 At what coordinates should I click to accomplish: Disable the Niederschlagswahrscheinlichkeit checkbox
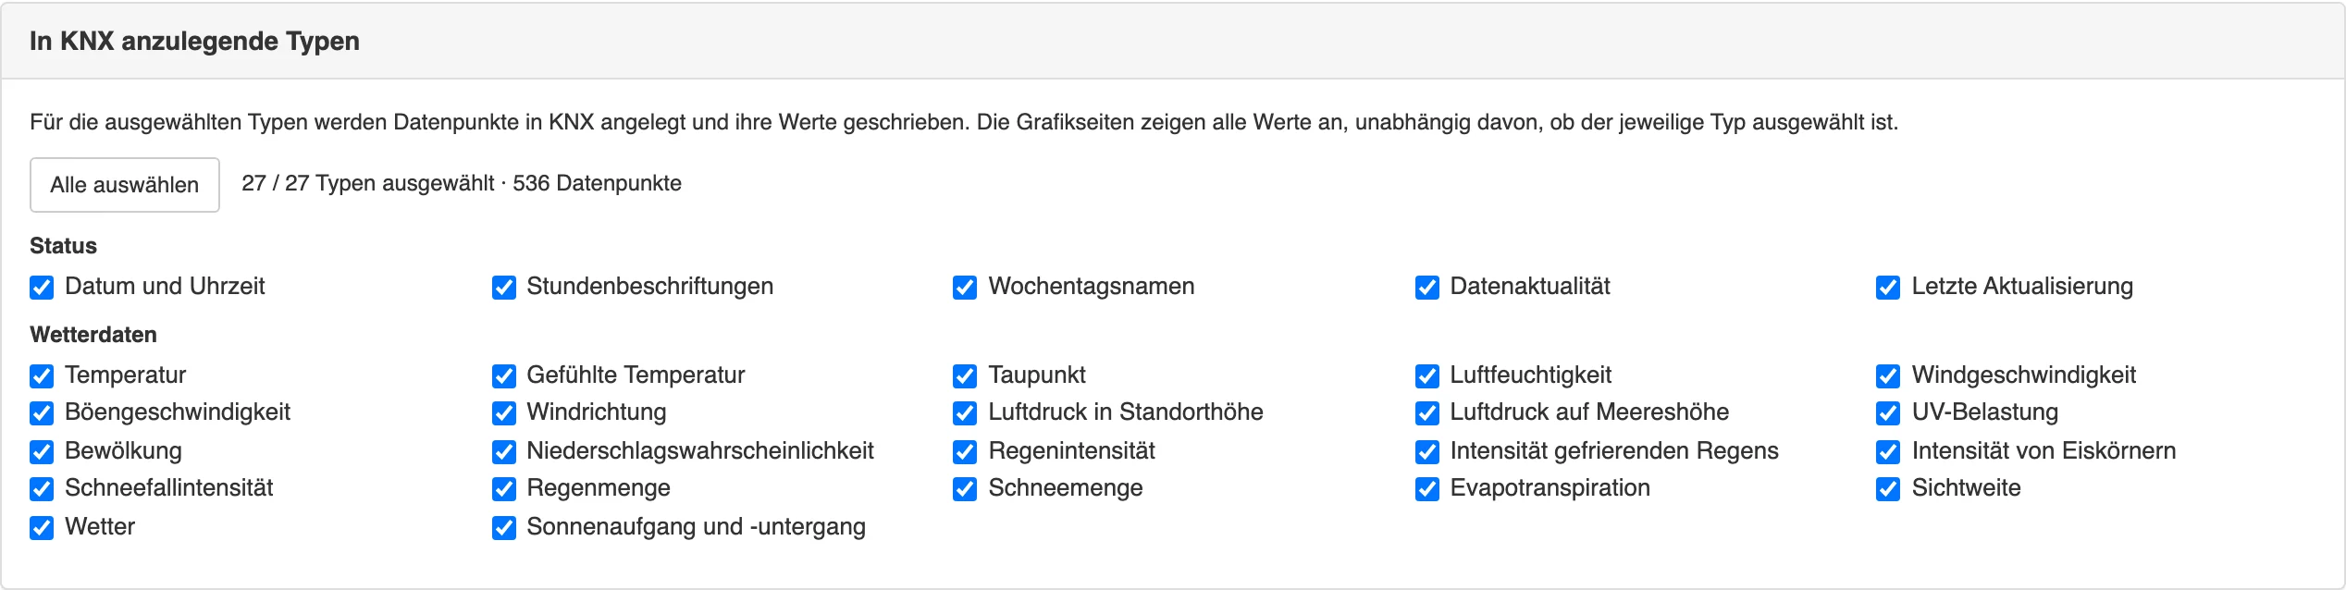(503, 452)
